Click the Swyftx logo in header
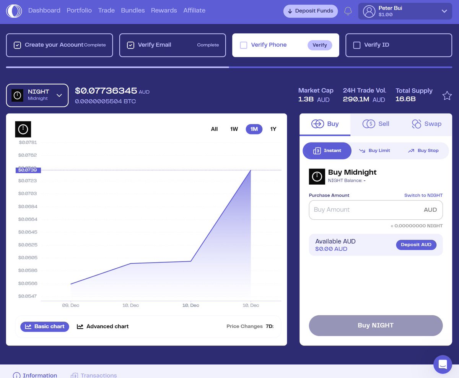The image size is (459, 378). 14,11
